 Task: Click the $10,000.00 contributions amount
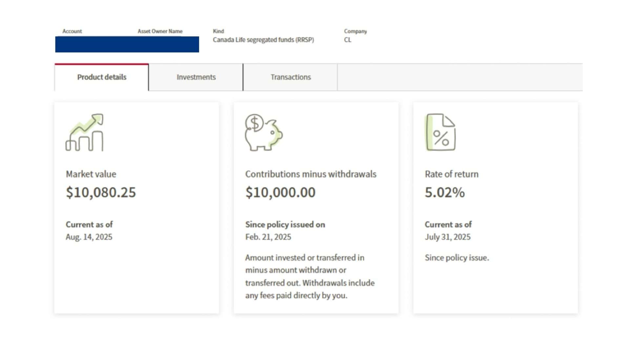pyautogui.click(x=281, y=192)
